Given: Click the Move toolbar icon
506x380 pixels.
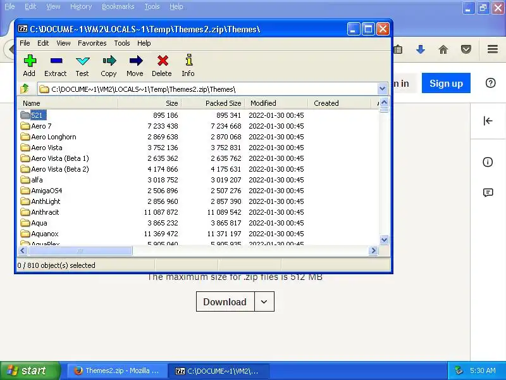Looking at the screenshot, I should pos(135,61).
